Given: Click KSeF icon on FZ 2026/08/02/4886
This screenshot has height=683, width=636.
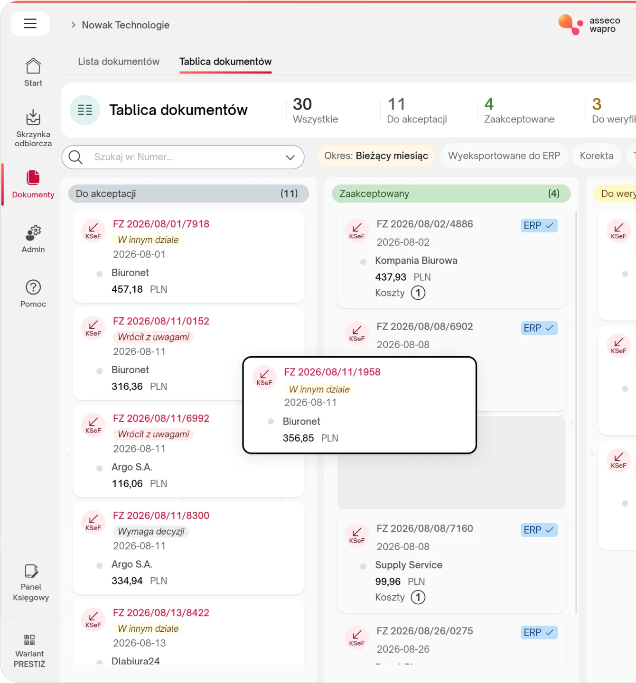Looking at the screenshot, I should click(x=357, y=231).
